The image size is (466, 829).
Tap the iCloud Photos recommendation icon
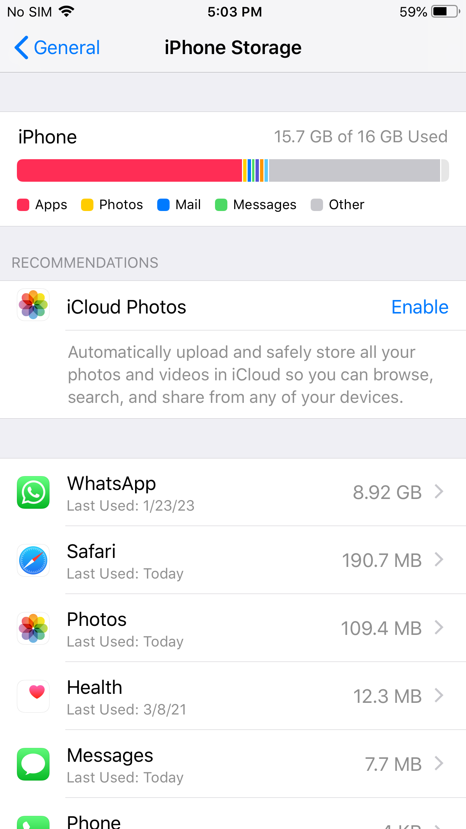point(33,304)
